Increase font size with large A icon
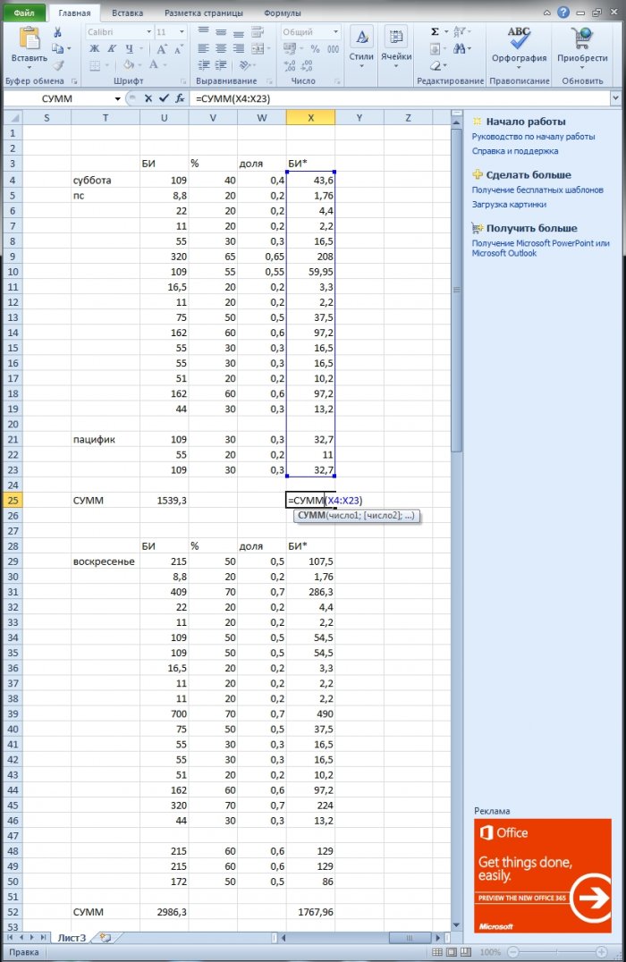Screen dimensions: 626x962 (161, 48)
